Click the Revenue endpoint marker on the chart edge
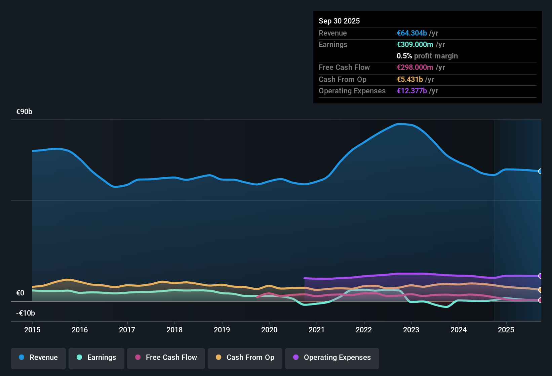The height and width of the screenshot is (376, 552). [540, 172]
